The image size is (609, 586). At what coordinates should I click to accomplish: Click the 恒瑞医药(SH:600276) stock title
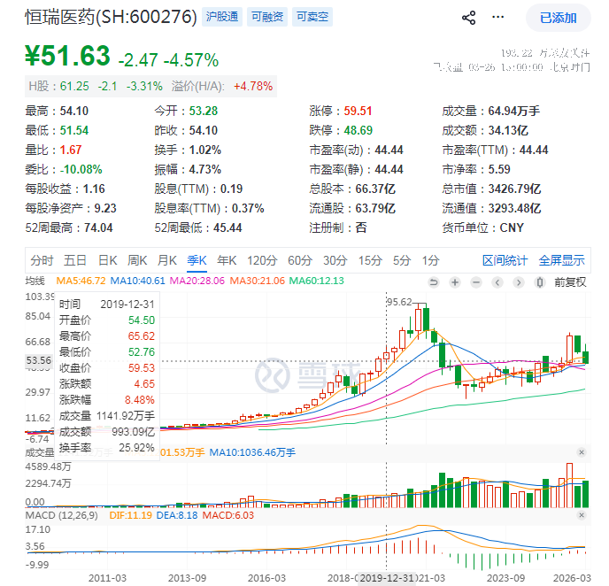click(111, 17)
